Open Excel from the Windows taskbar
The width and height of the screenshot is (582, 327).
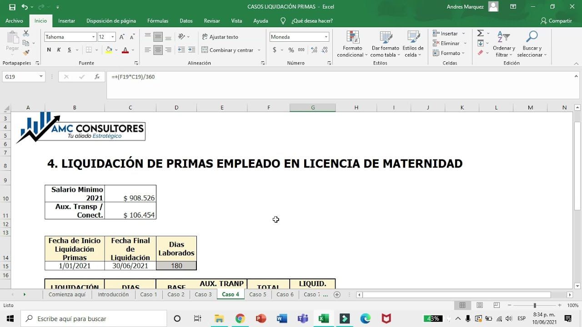click(323, 319)
